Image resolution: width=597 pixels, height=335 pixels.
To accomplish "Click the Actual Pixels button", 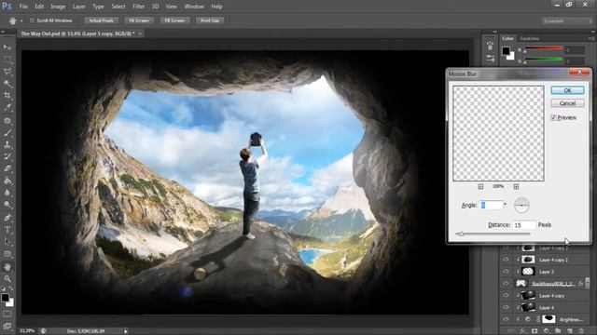I will click(x=102, y=20).
